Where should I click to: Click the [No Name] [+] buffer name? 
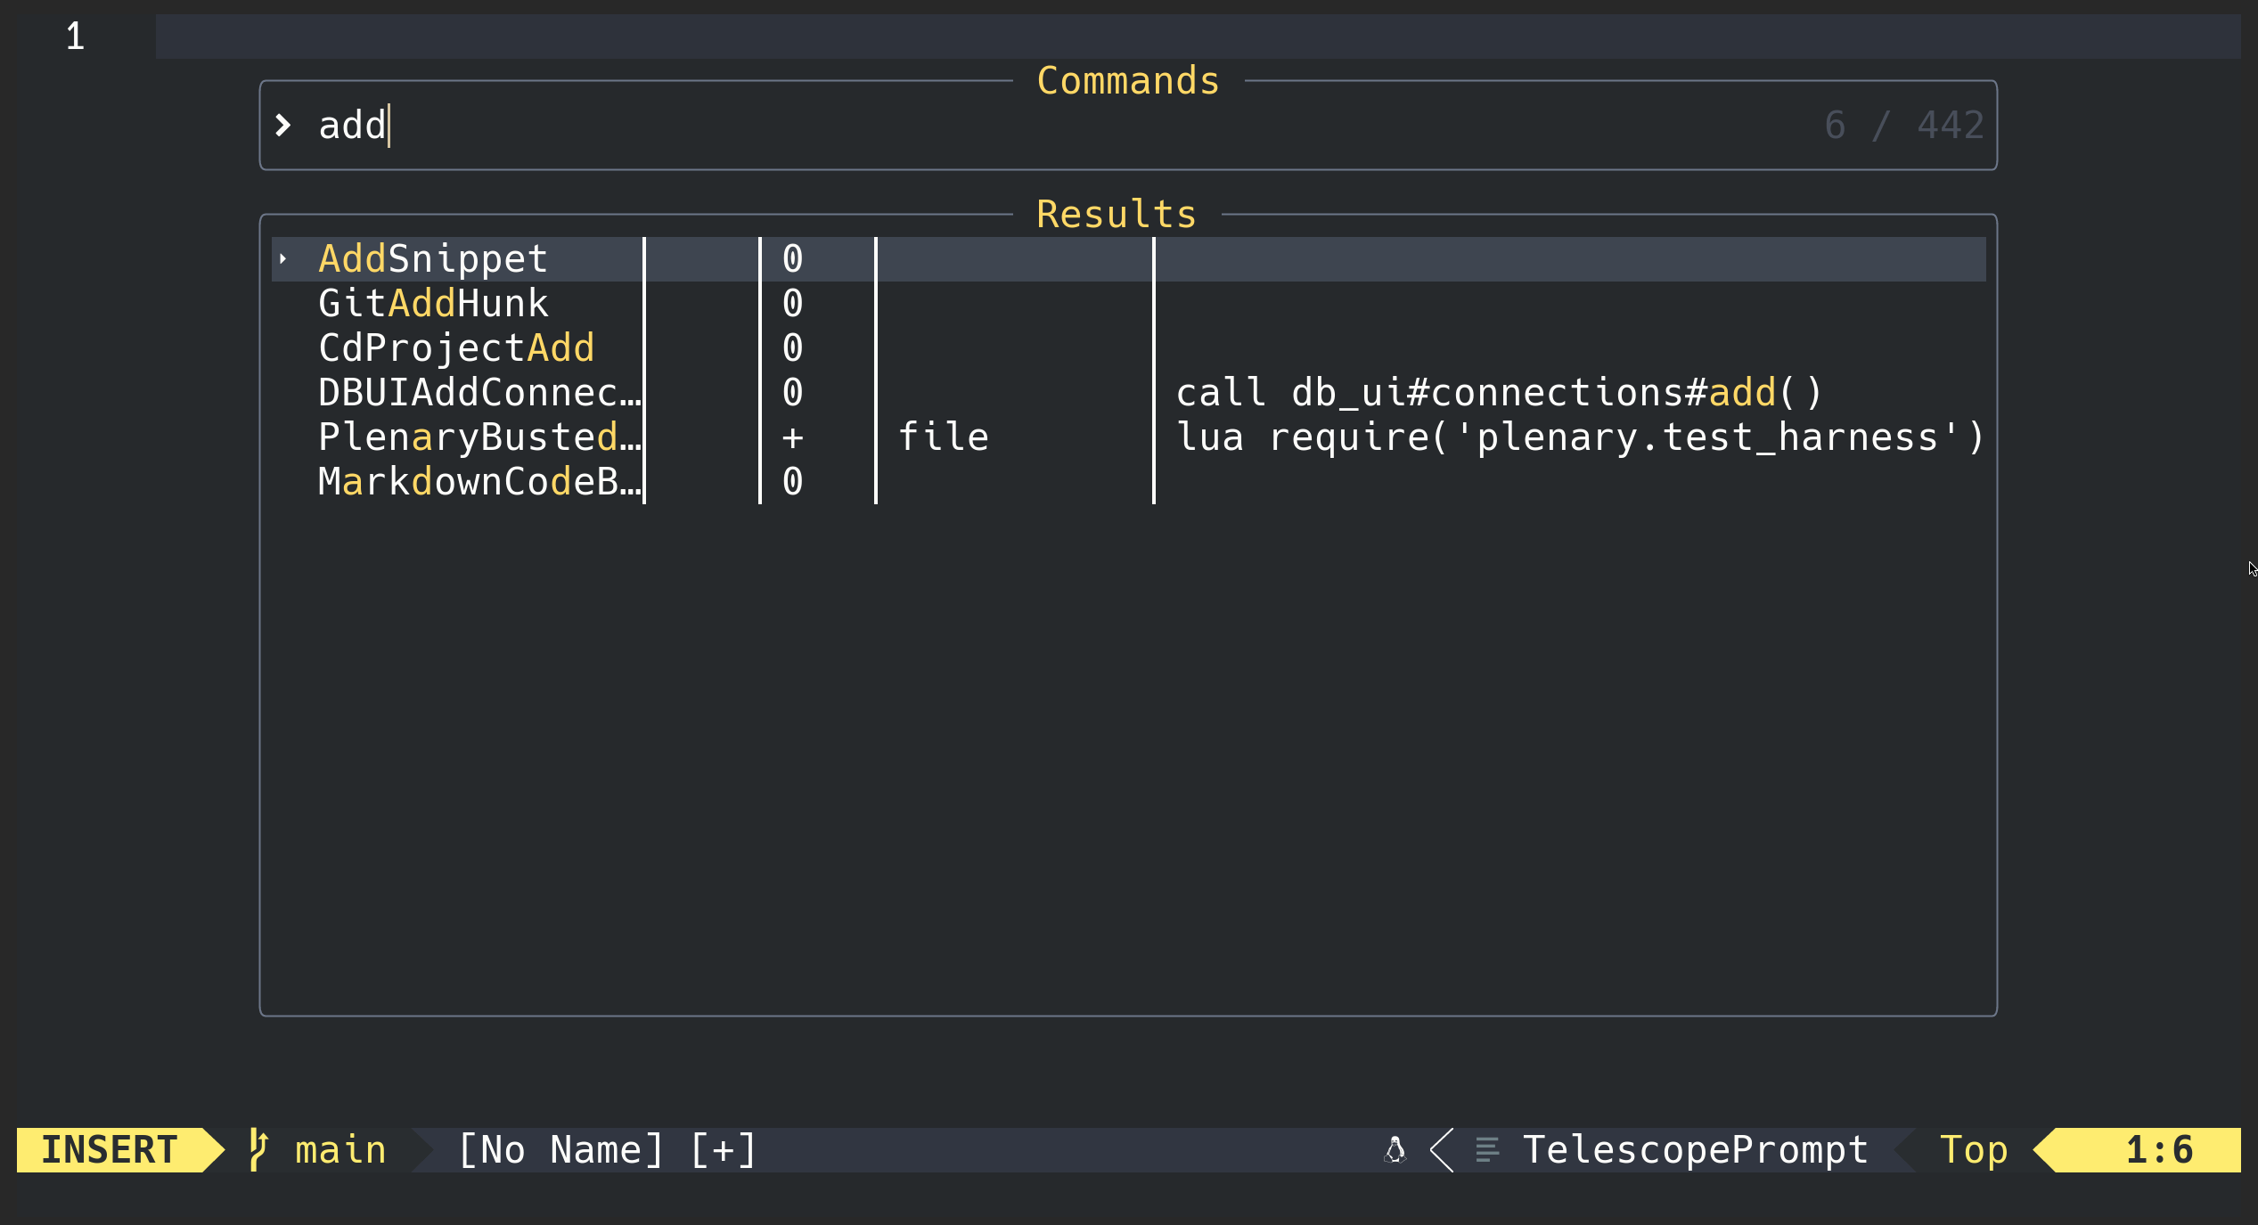607,1149
